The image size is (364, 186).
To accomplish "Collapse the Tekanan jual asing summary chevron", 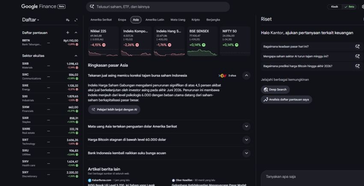I will (x=246, y=76).
